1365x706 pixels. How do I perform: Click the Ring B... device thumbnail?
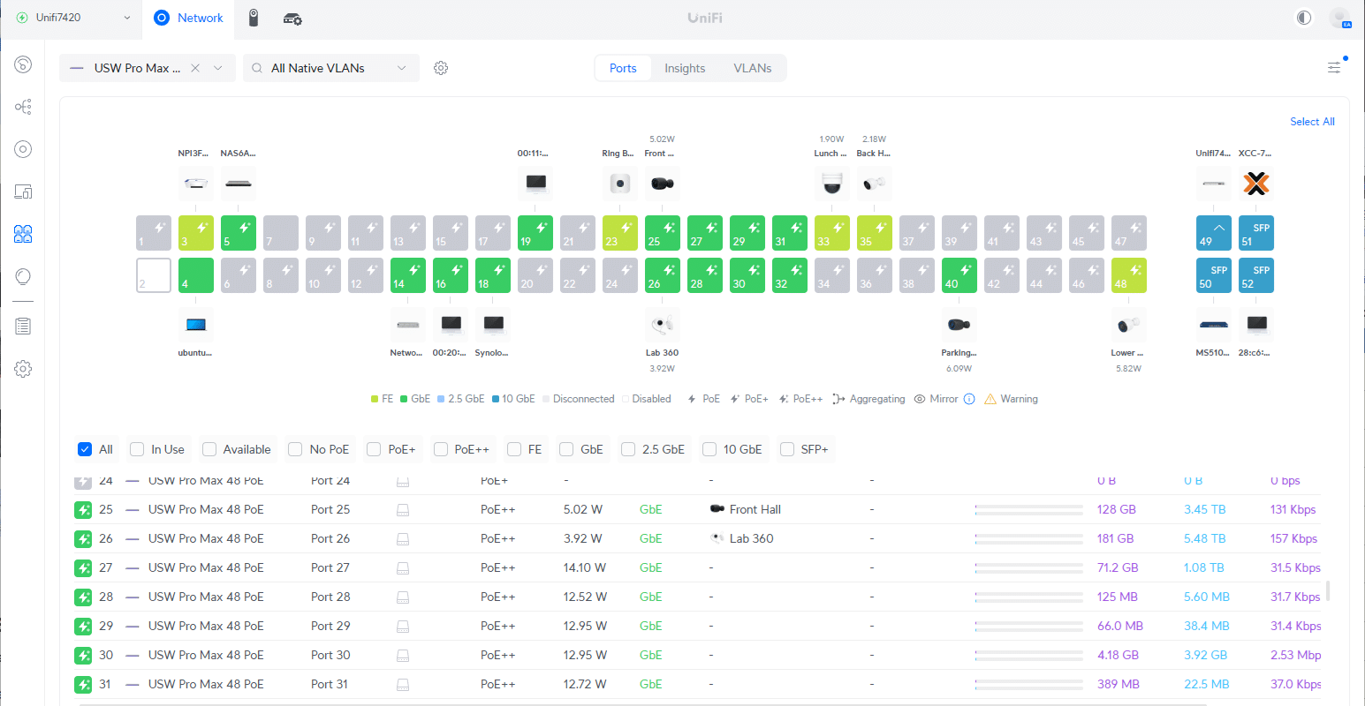point(620,184)
